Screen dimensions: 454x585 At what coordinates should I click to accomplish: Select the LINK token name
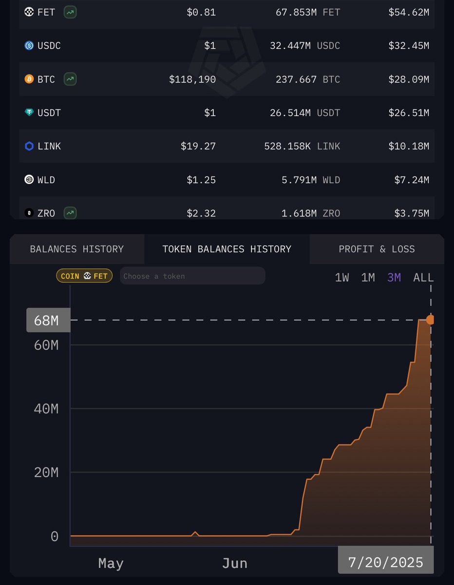pyautogui.click(x=49, y=146)
